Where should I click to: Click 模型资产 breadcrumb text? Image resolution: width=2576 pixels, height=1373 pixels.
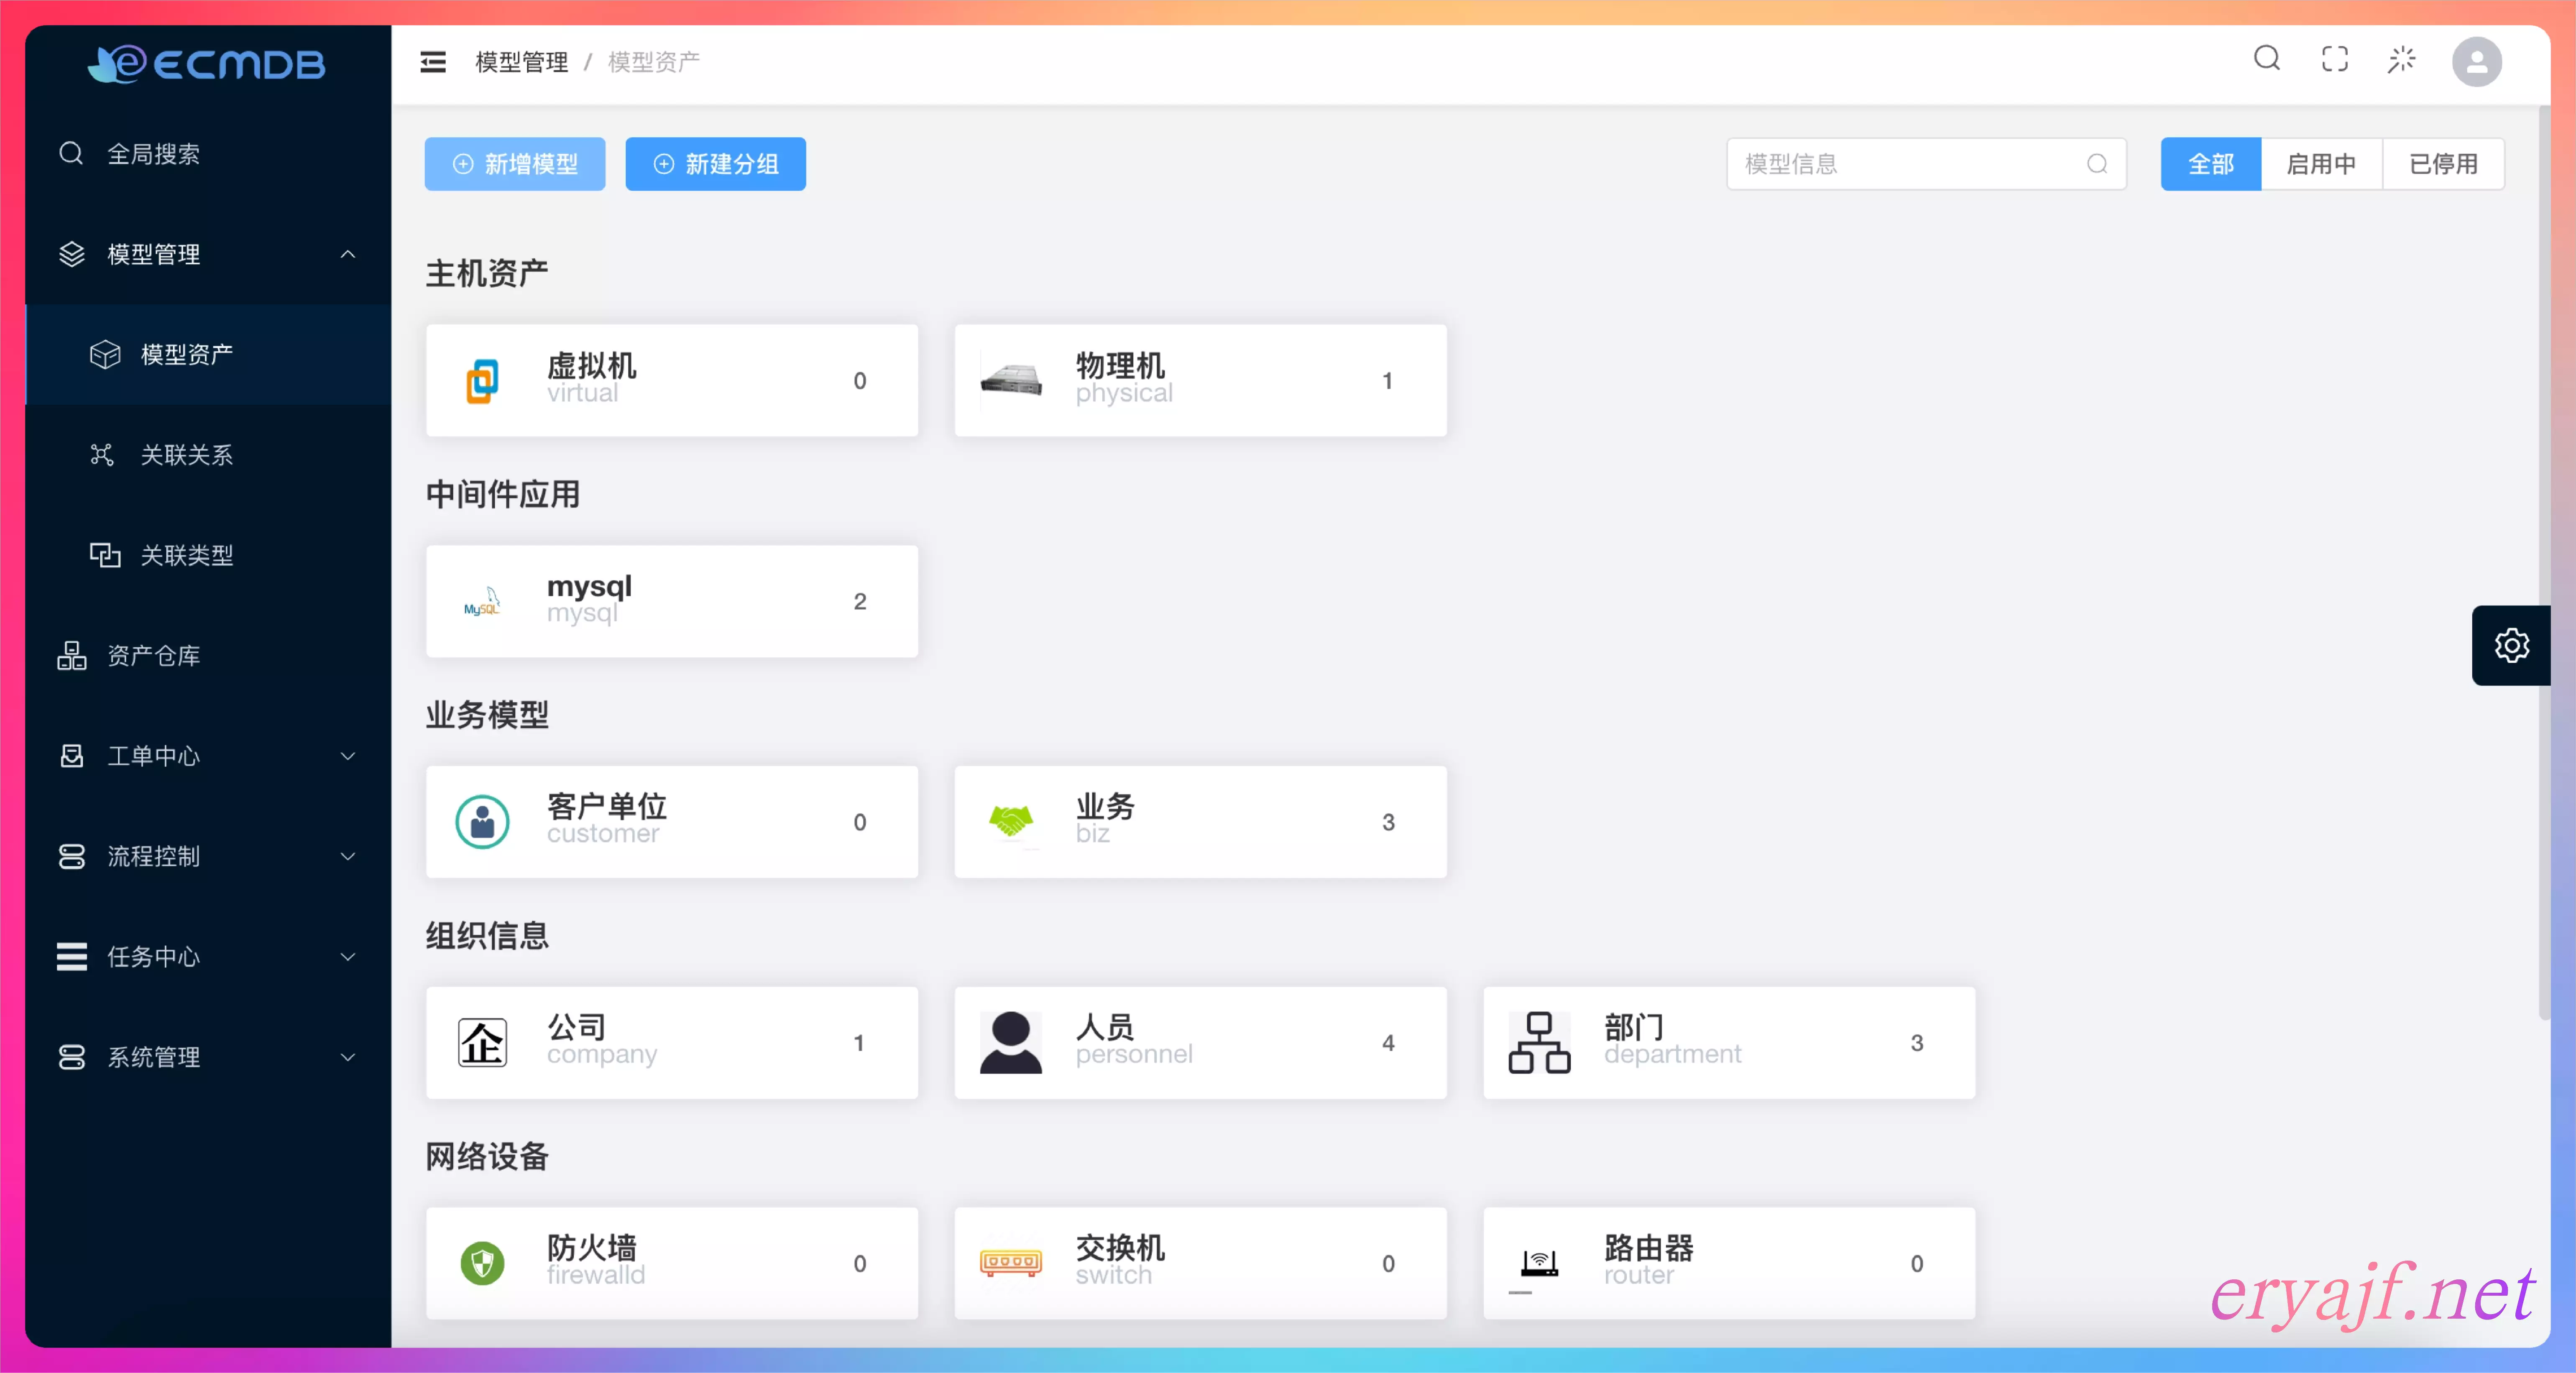tap(654, 62)
